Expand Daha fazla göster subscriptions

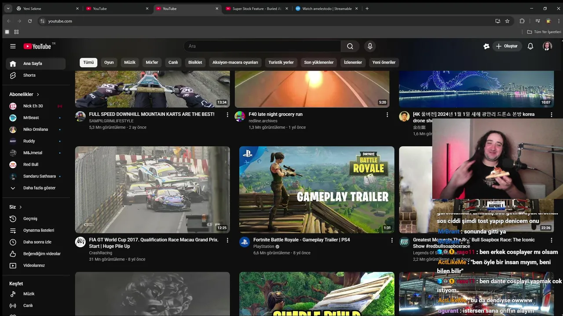(x=36, y=188)
